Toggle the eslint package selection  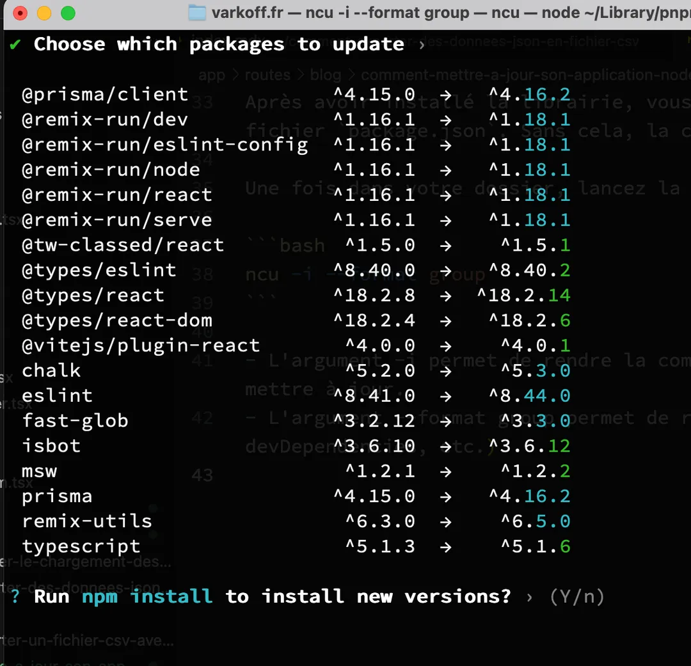coord(57,395)
